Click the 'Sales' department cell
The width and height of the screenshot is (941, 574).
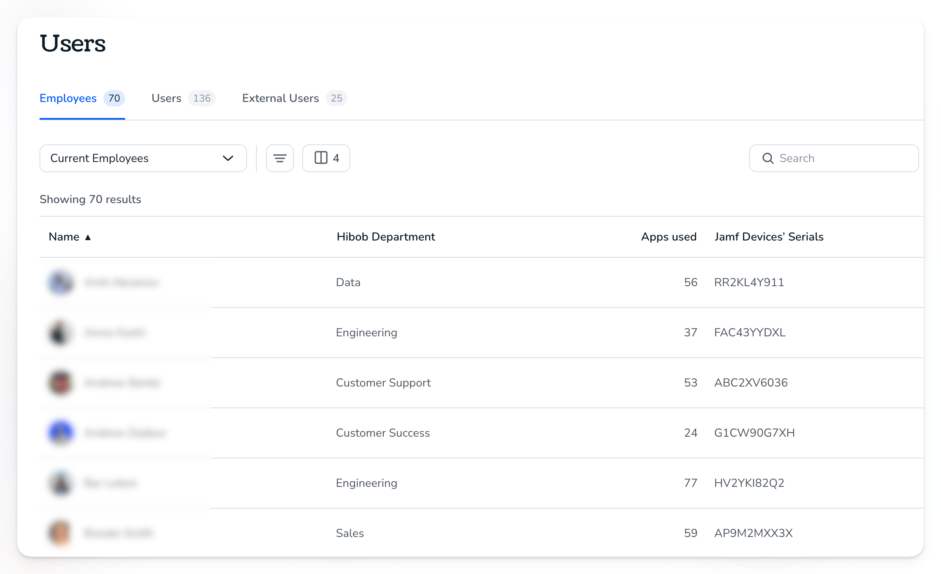point(350,533)
